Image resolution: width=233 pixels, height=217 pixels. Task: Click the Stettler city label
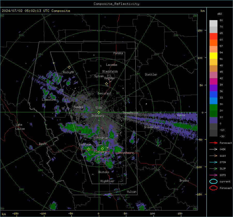point(151,75)
